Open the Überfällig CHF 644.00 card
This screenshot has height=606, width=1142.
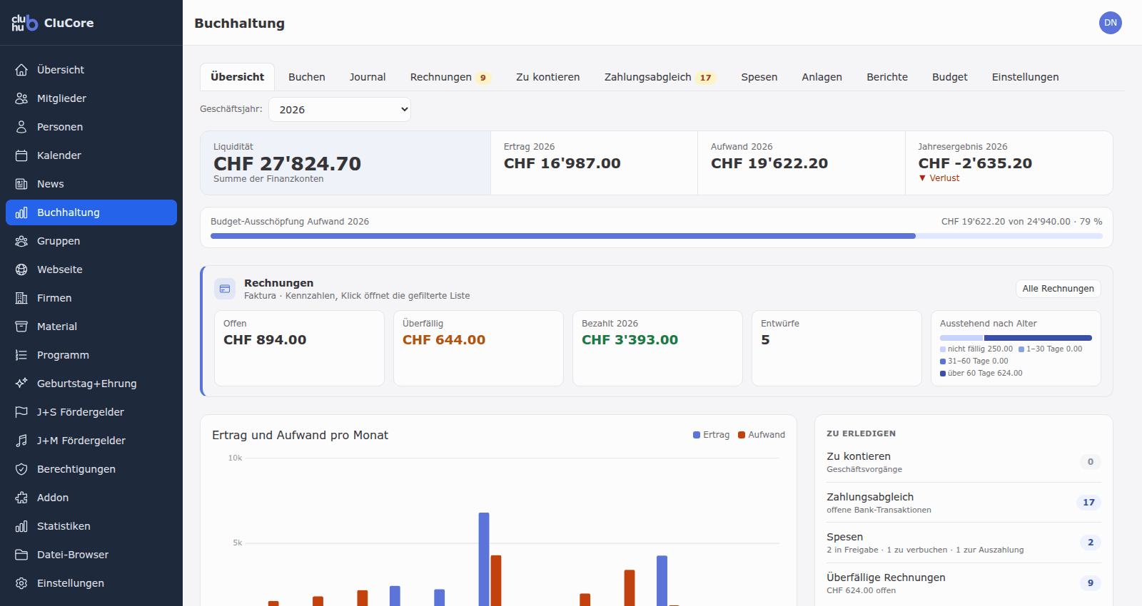[478, 348]
